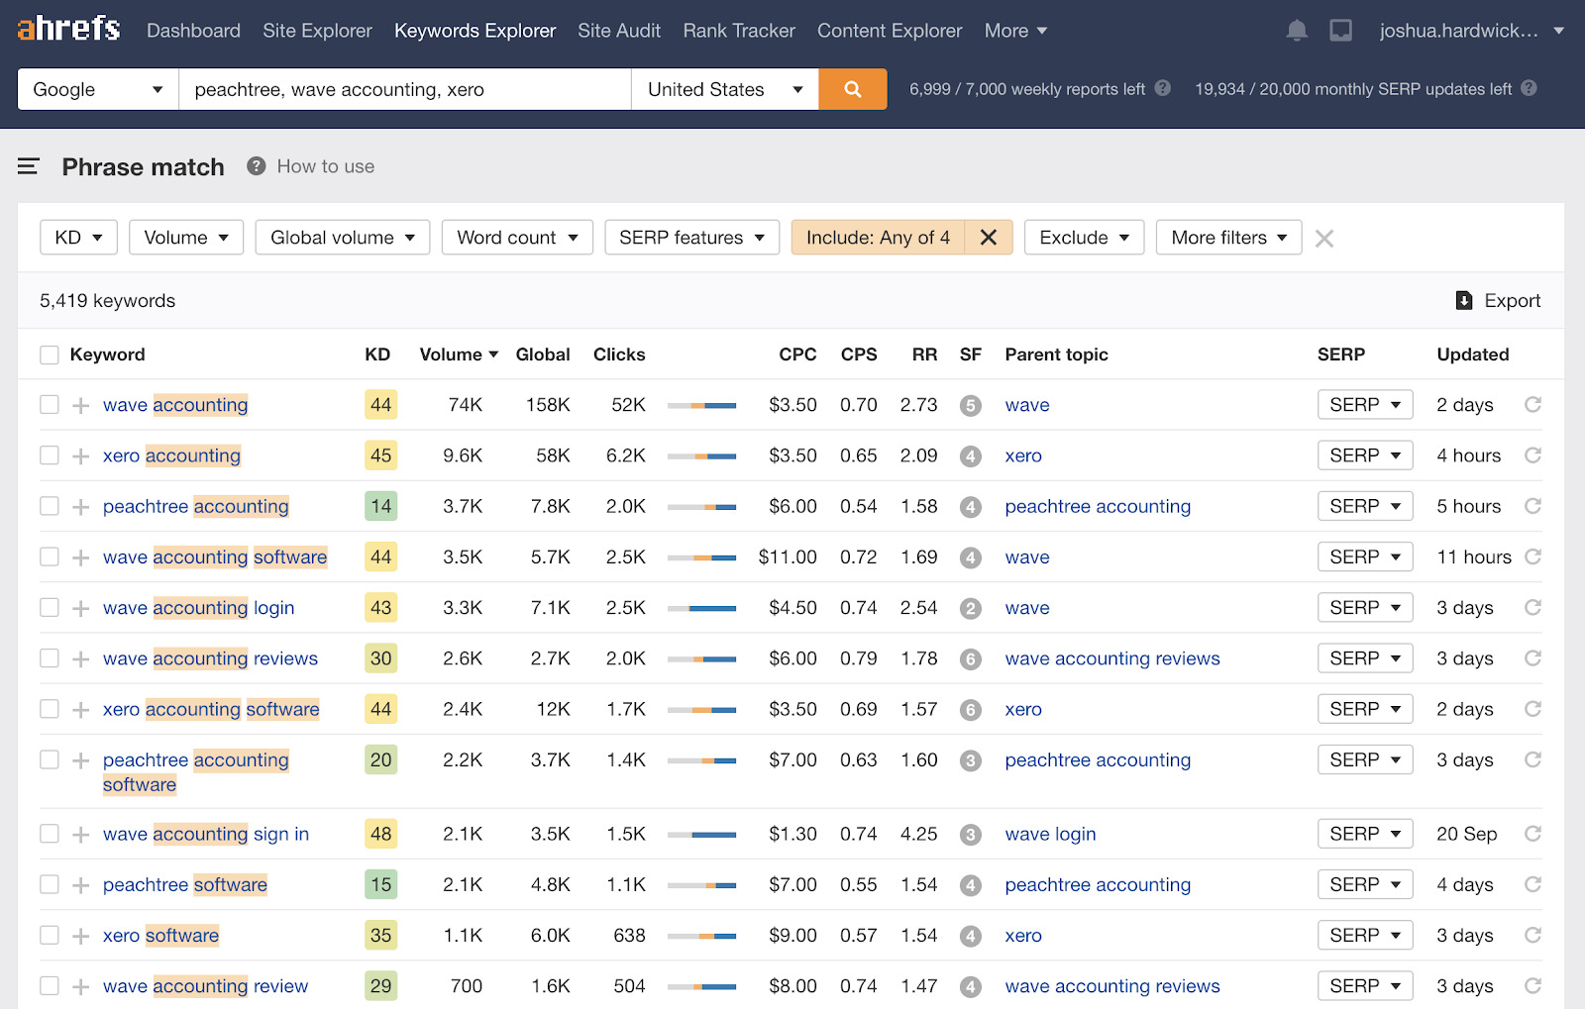The image size is (1585, 1009).
Task: Open the Rank Tracker menu item
Action: coord(738,30)
